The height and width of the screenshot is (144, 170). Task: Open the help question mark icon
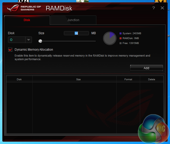pos(154,8)
